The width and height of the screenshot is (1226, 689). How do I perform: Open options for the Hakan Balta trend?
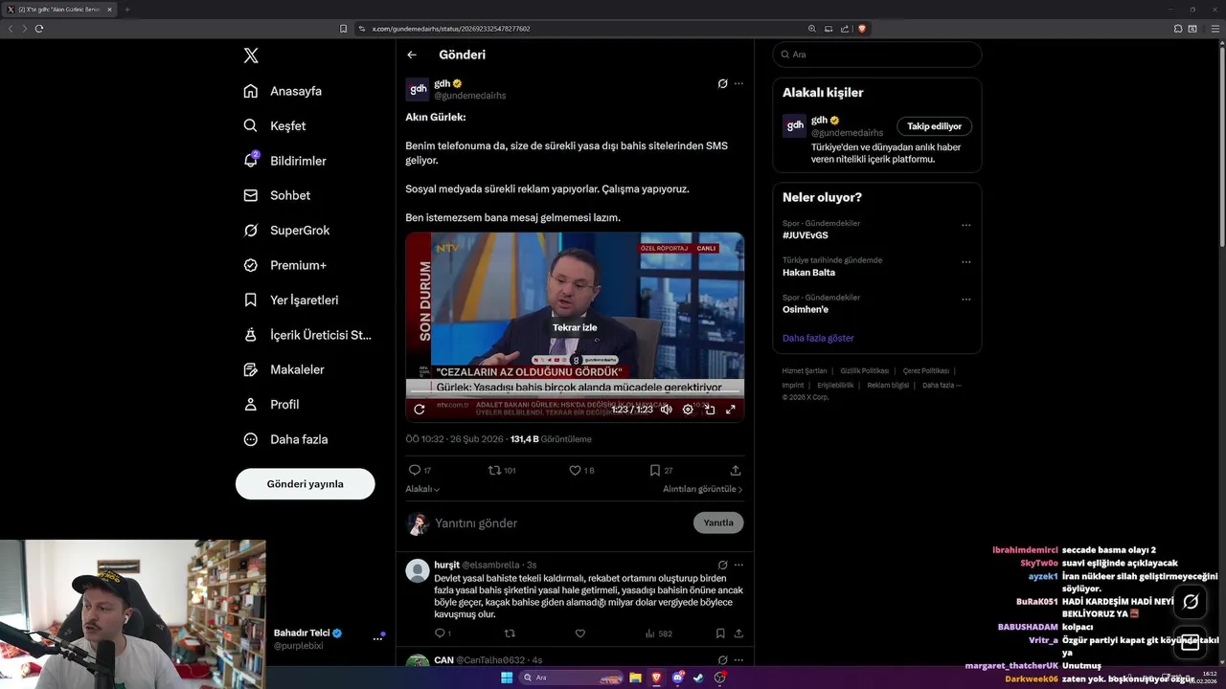coord(965,262)
